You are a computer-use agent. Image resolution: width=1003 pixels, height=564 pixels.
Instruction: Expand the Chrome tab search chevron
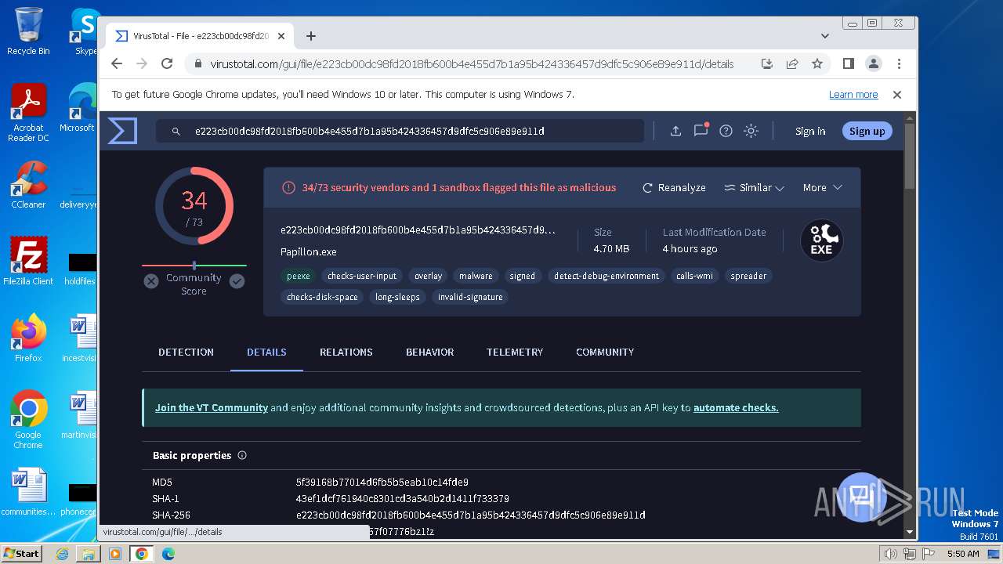[x=825, y=36]
